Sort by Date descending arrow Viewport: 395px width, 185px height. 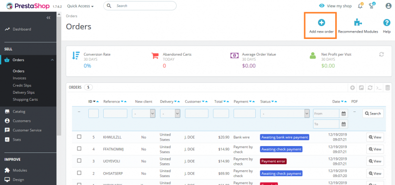[342, 102]
